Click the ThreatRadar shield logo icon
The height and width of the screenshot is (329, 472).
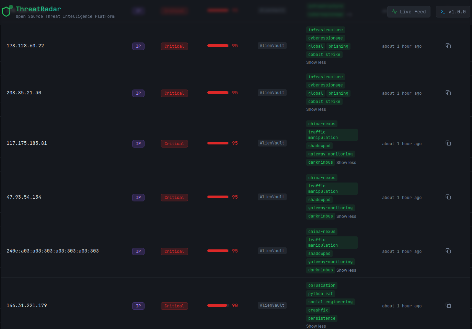7,11
